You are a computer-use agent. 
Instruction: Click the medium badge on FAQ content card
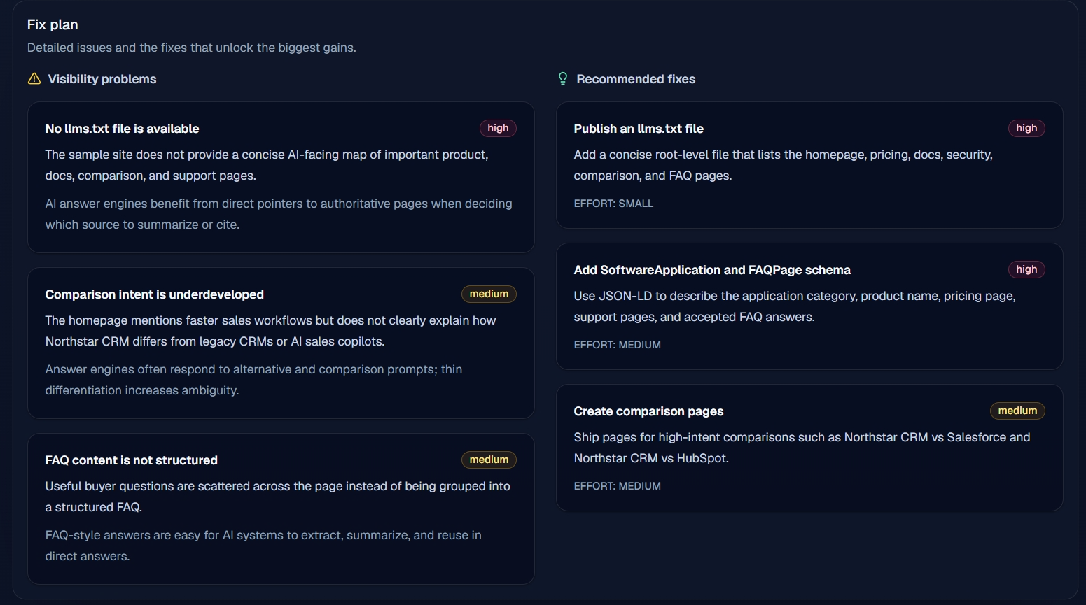pos(489,460)
